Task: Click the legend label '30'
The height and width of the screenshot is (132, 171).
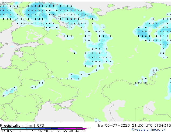Action: (x=59, y=131)
